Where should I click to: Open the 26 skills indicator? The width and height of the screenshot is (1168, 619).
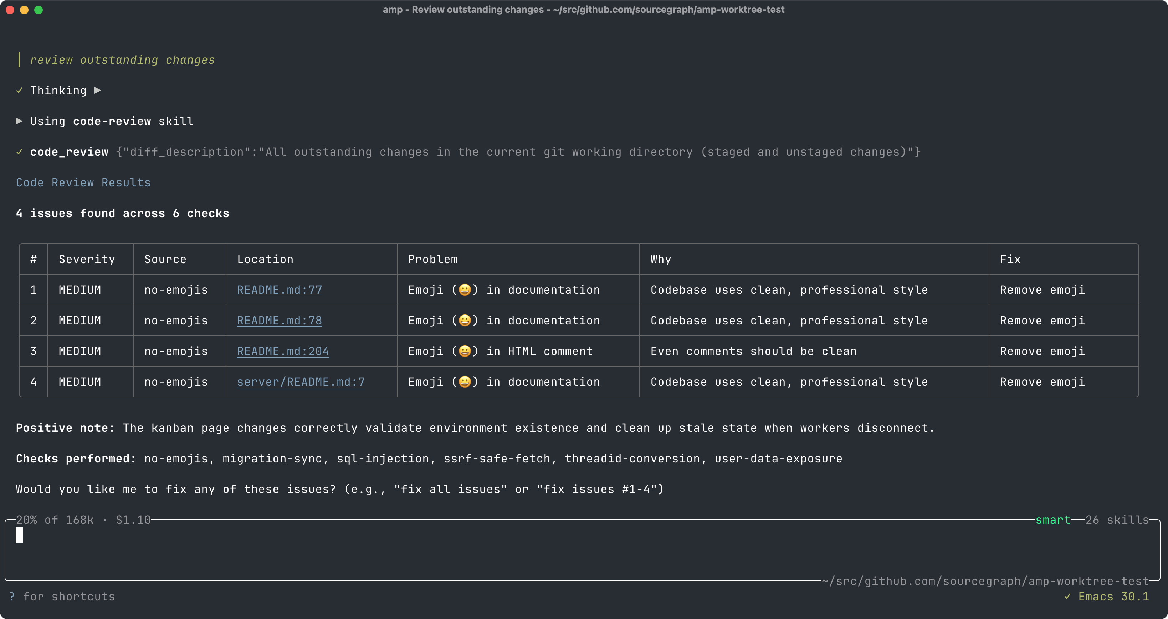[x=1117, y=520]
